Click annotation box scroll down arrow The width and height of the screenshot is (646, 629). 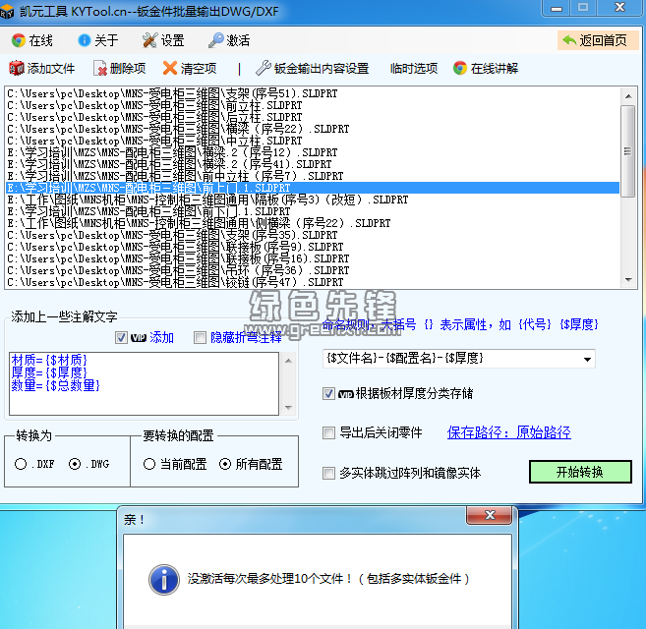pyautogui.click(x=288, y=408)
